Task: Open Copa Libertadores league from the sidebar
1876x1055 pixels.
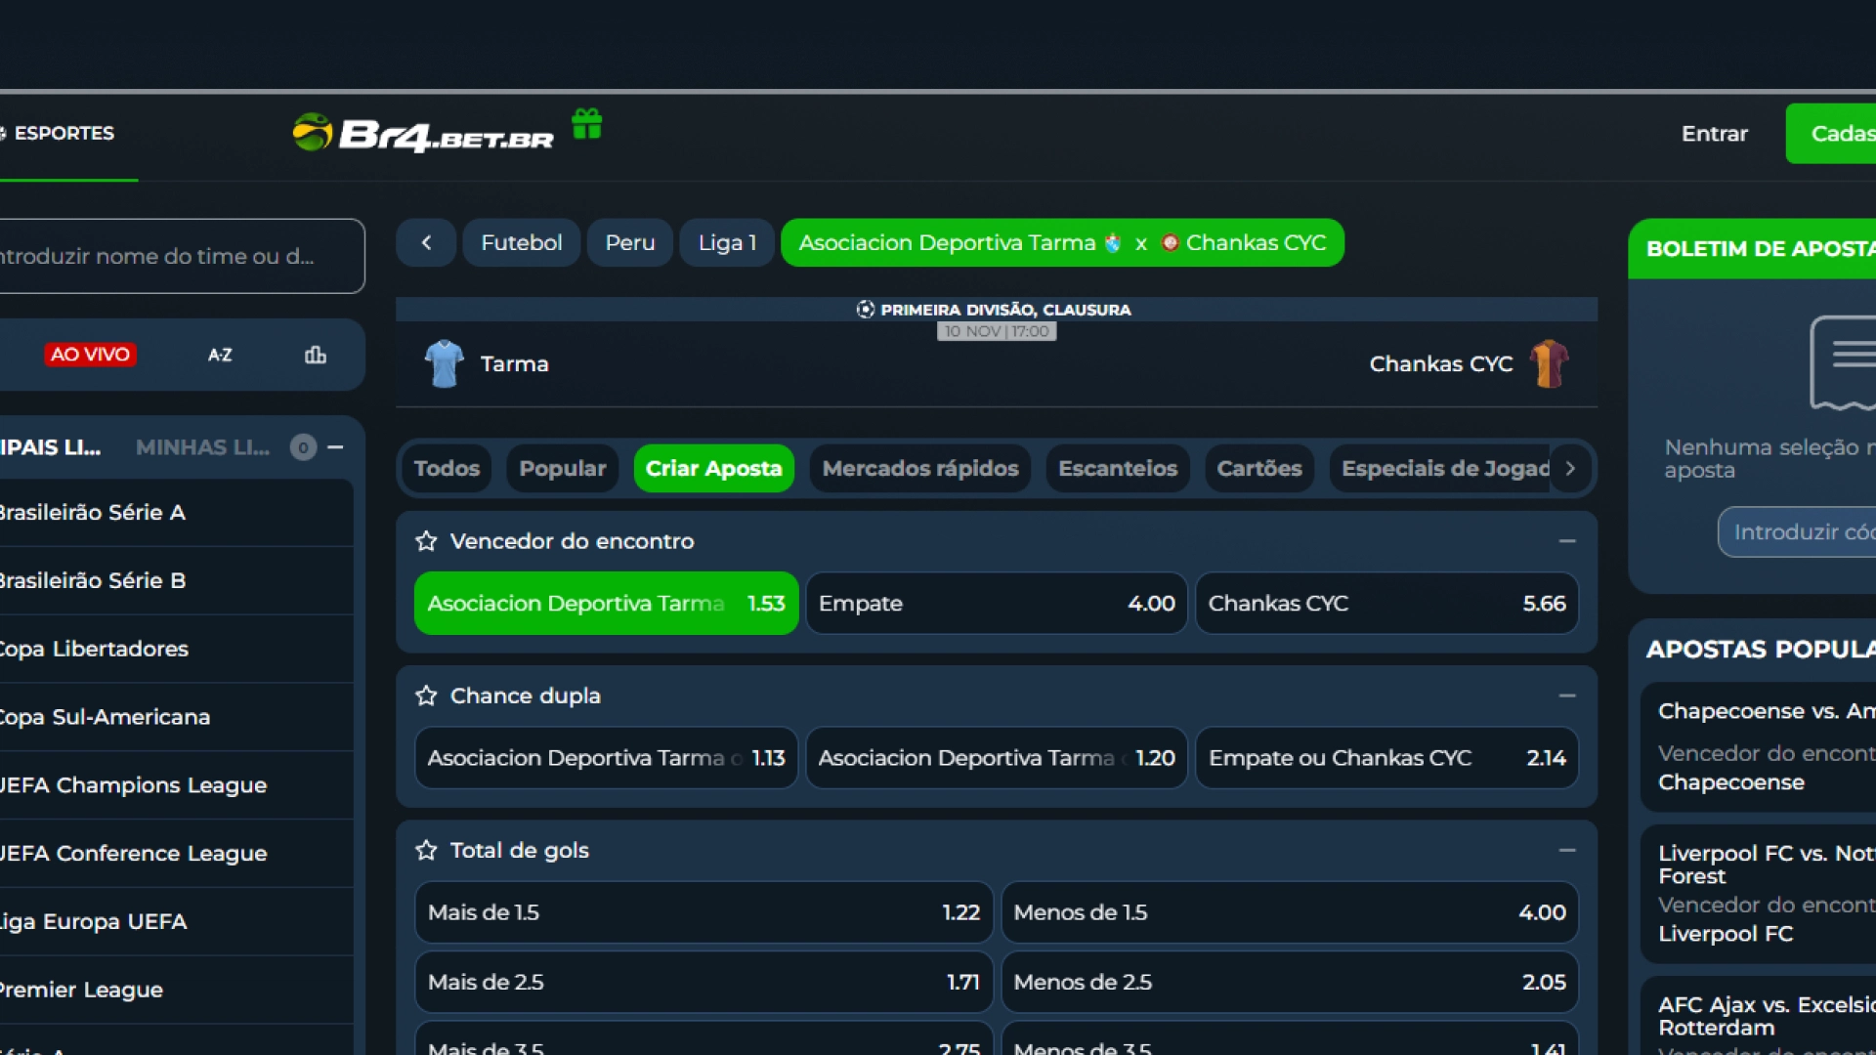Action: point(94,649)
